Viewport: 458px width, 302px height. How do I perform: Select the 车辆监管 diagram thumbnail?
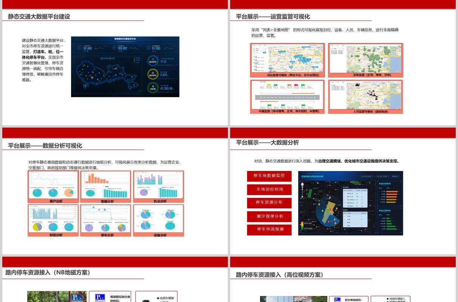tap(287, 95)
